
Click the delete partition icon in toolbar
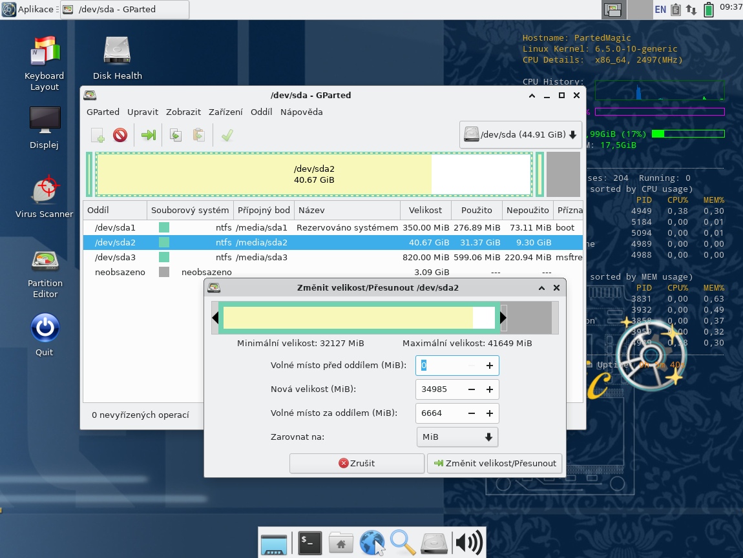click(120, 135)
